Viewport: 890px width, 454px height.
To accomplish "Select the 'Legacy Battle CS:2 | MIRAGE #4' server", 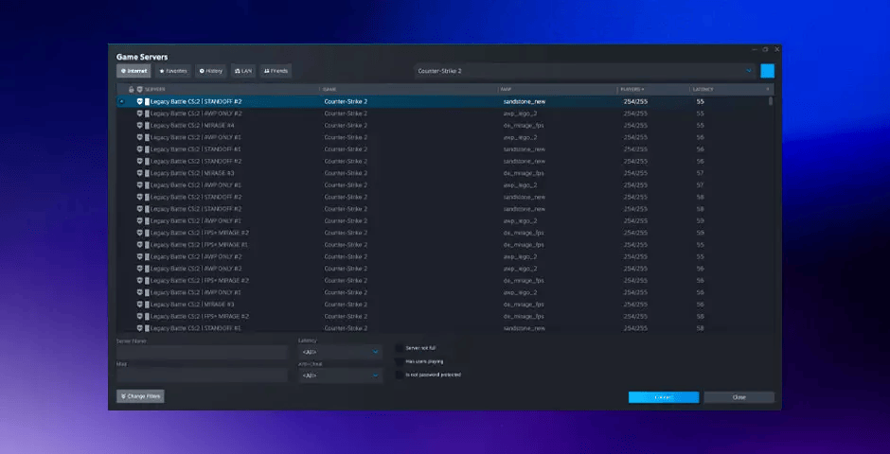I will click(x=443, y=125).
